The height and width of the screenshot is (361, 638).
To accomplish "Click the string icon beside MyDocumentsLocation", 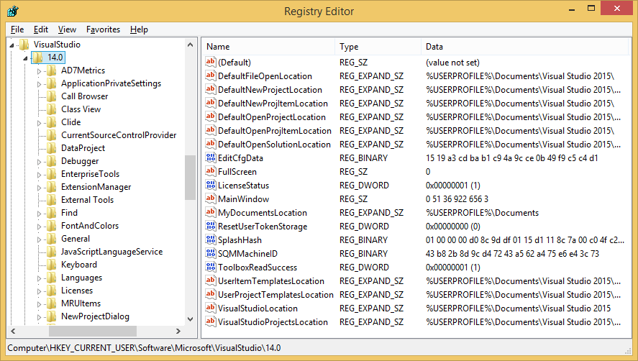I will click(210, 212).
